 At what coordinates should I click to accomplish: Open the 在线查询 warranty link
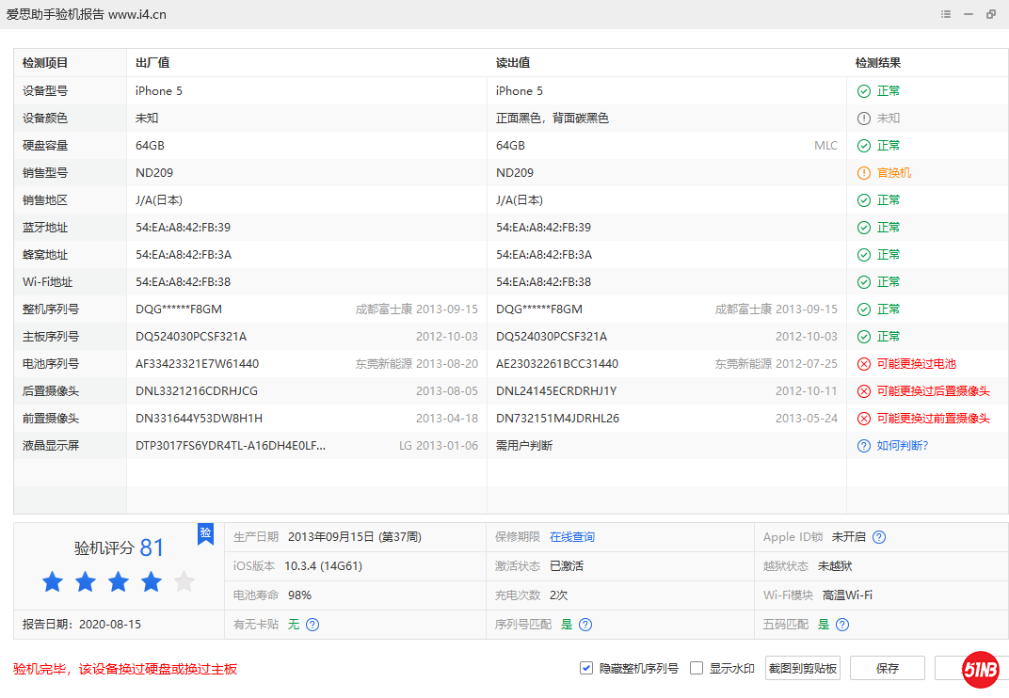coord(572,537)
